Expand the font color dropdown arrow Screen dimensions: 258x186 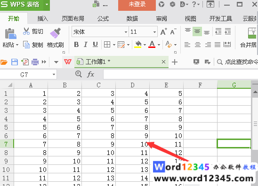[x=159, y=45]
